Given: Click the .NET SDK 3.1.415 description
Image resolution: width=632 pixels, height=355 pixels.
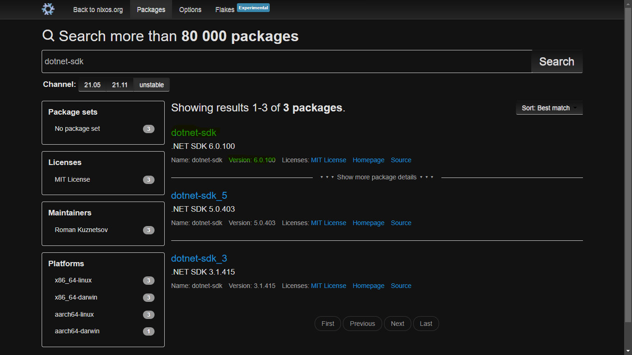Looking at the screenshot, I should (x=203, y=272).
